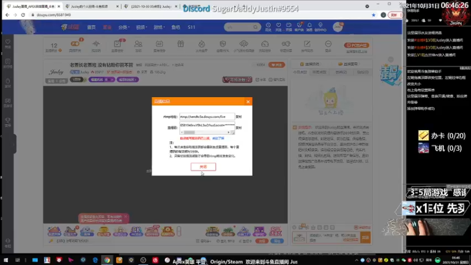Screen dimensions: 471x265
Task: Close the red tooltip above the bottom icons
Action: point(125,217)
